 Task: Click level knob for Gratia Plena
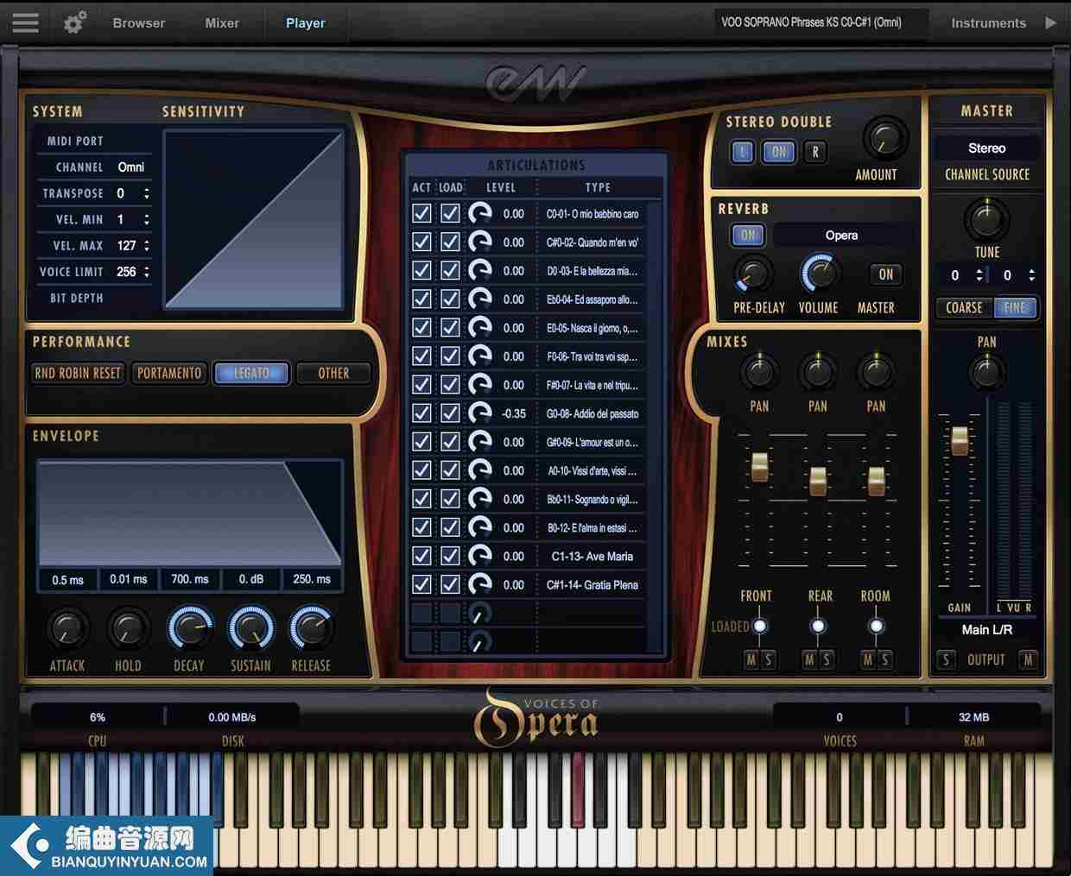click(x=480, y=584)
